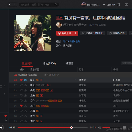Click the share icon in the bottom-left sidebar
The height and width of the screenshot is (132, 132).
click(6, 120)
